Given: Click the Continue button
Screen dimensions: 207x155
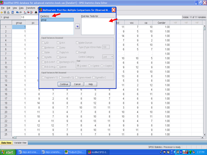Looking at the screenshot, I should tap(64, 84).
